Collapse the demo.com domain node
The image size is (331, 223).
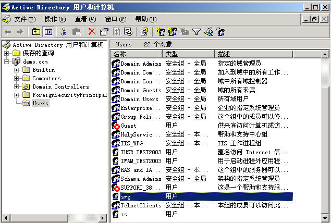pyautogui.click(x=6, y=61)
